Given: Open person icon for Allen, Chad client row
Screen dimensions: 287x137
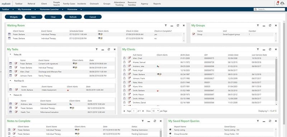Looking at the screenshot, I should point(124,58).
